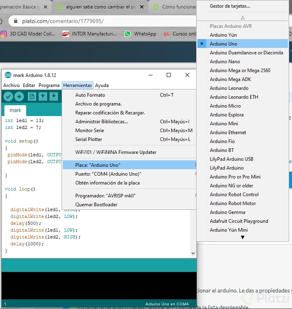Click the Open sketch up-arrow icon

click(43, 97)
